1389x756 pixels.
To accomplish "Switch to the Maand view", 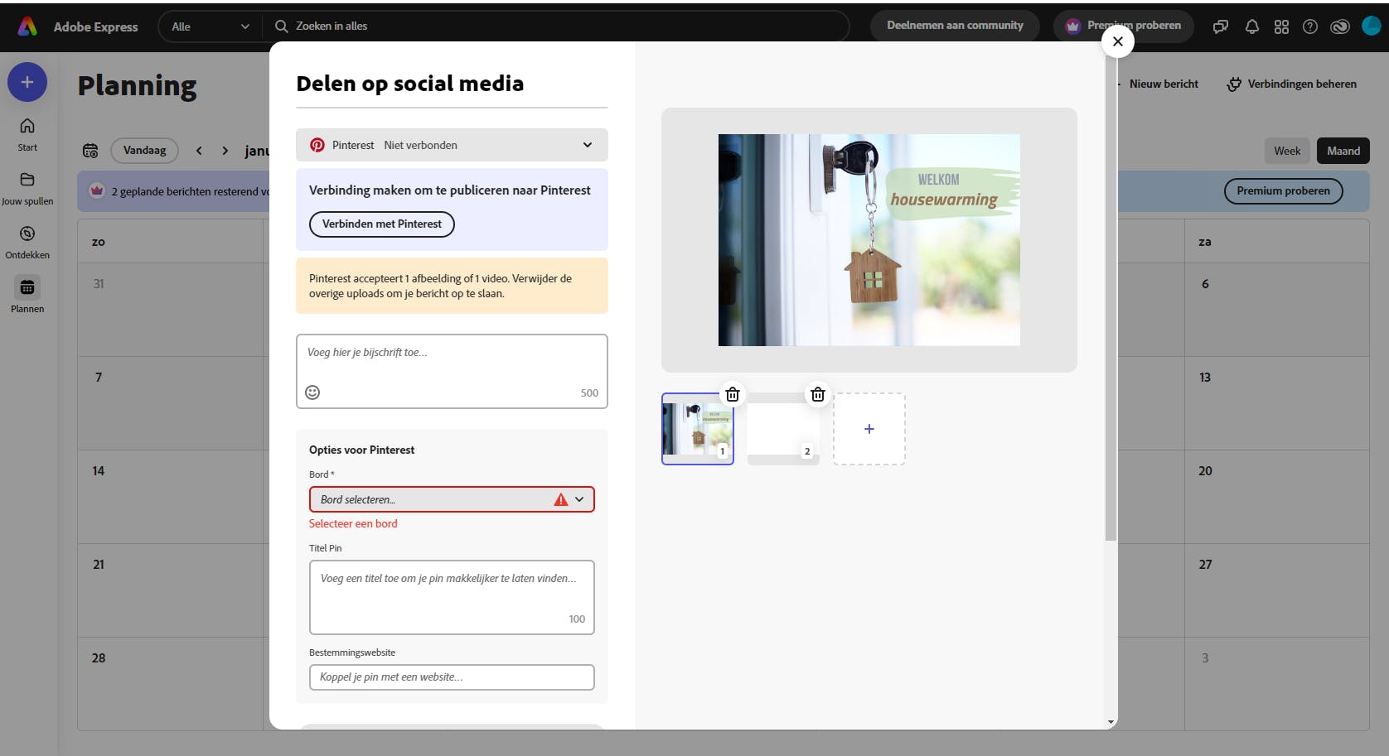I will (1343, 151).
